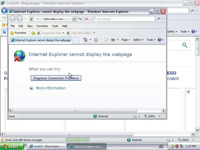The image size is (200, 150).
Task: Open the Favorites menu
Action: (x=42, y=26)
